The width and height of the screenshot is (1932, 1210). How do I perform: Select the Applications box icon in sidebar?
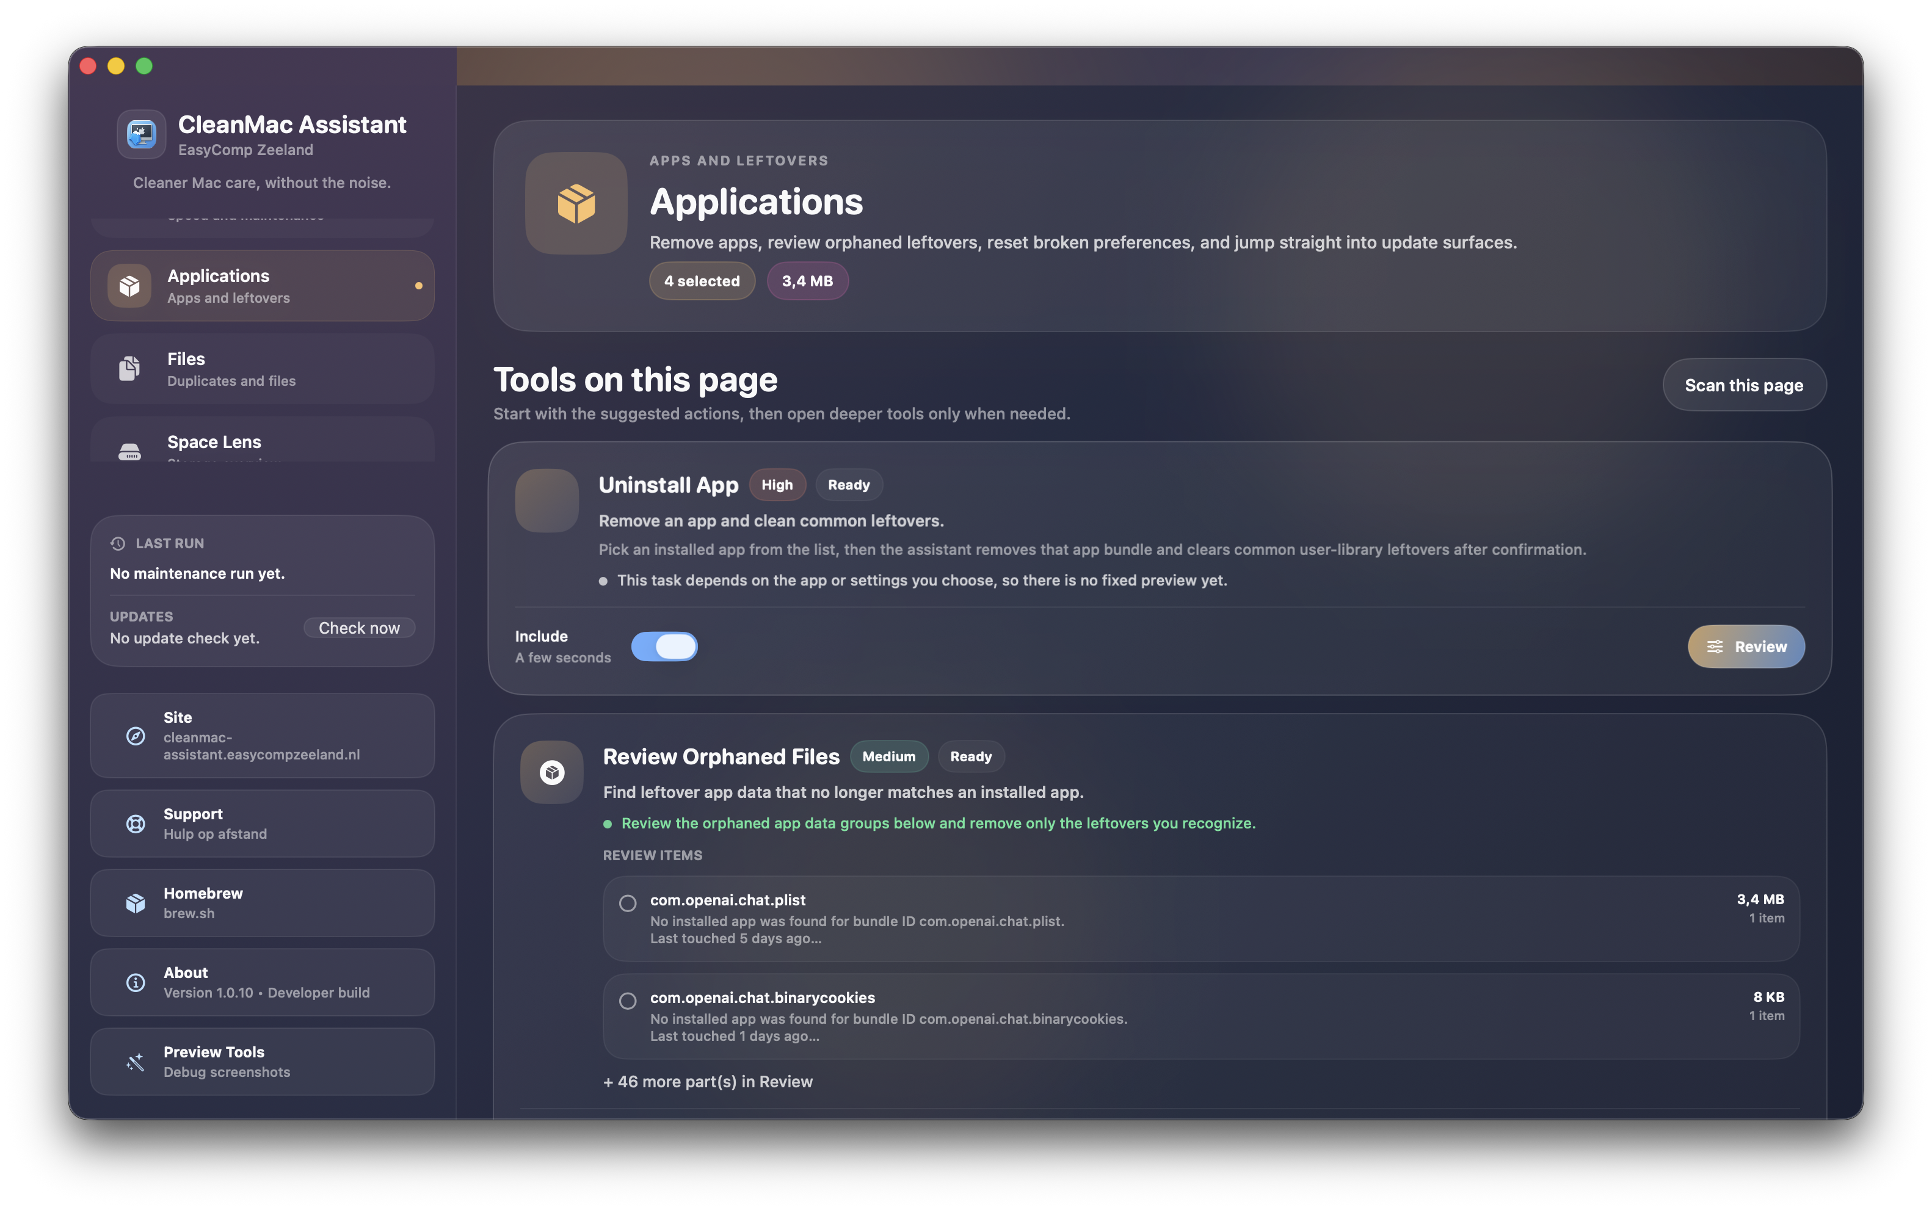[x=129, y=285]
